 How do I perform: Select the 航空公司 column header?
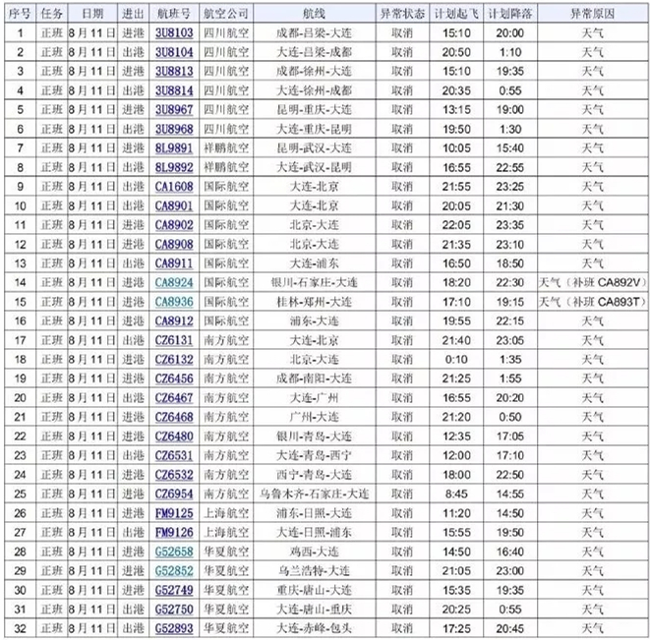226,14
